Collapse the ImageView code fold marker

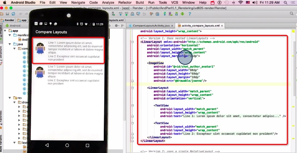coord(132,63)
